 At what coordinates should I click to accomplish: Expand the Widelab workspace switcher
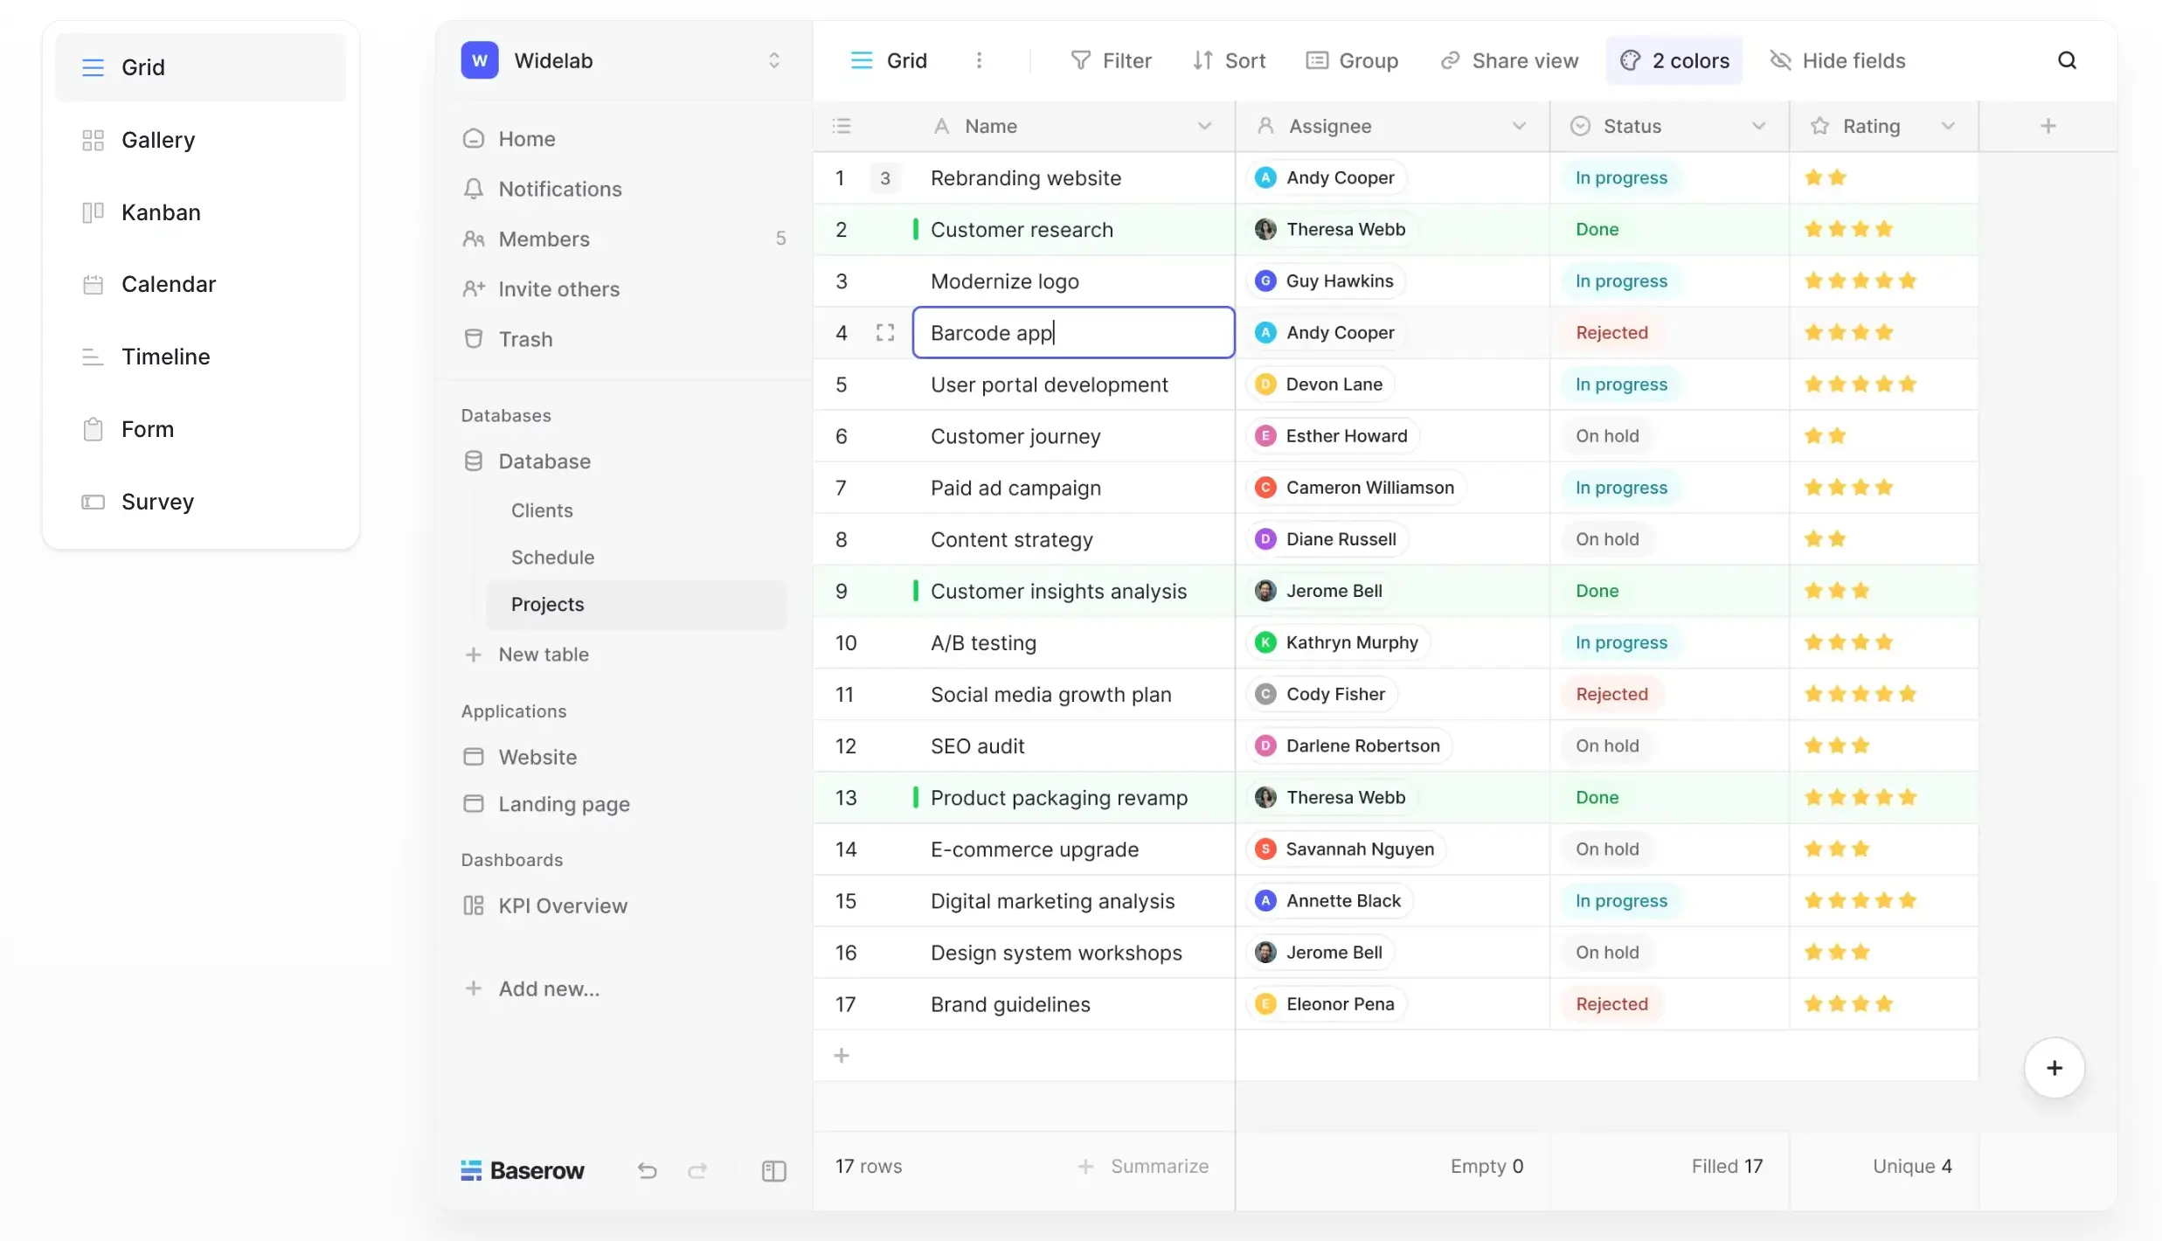(x=773, y=59)
